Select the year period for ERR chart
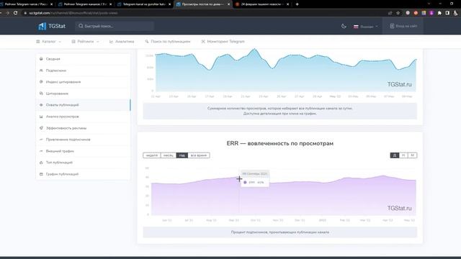461x259 pixels. 182,155
